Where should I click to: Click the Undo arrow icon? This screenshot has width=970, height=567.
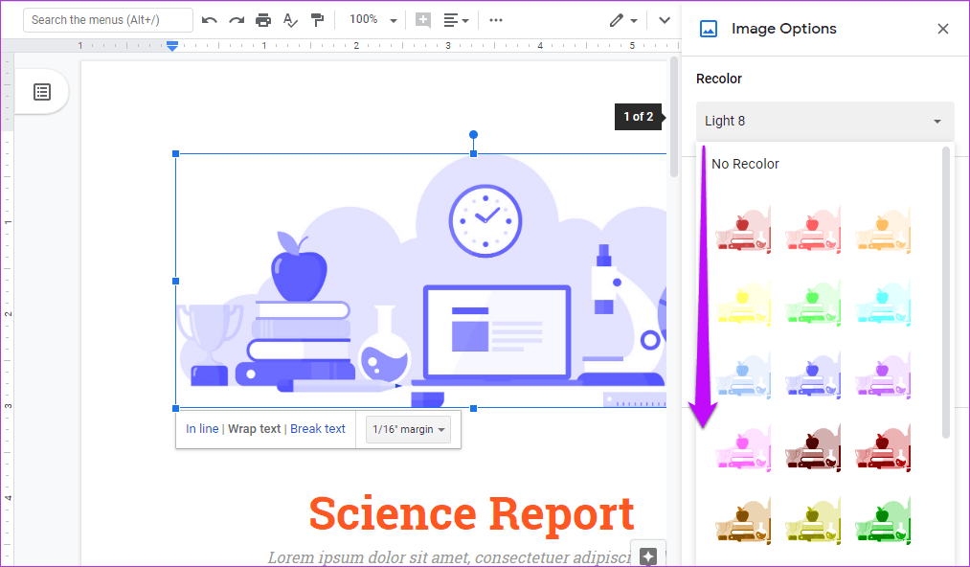point(209,20)
